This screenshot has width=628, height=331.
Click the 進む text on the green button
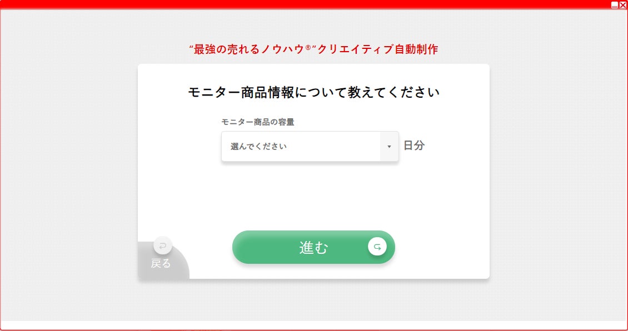pos(313,247)
